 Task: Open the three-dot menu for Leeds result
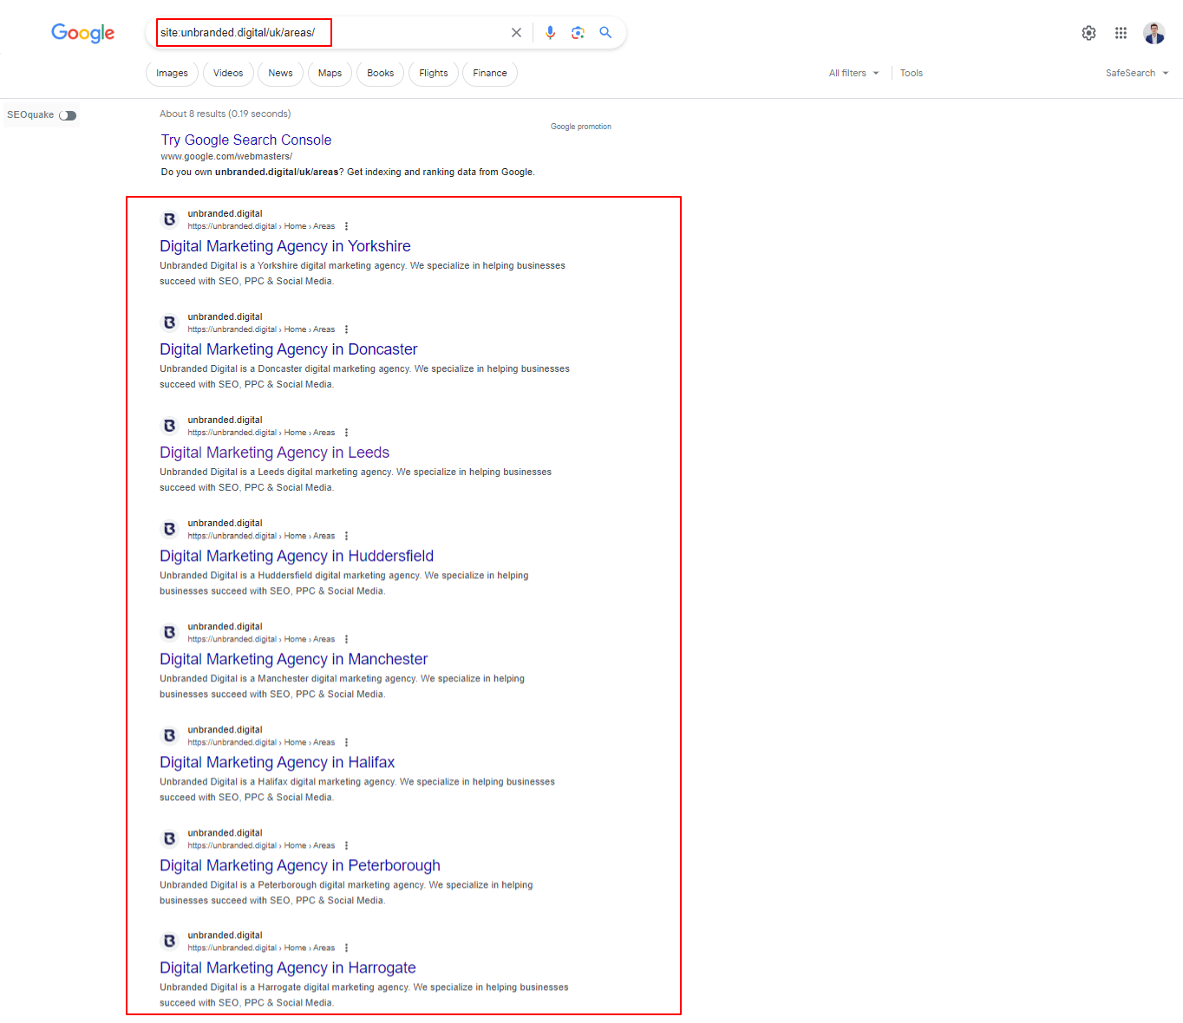[x=346, y=433]
